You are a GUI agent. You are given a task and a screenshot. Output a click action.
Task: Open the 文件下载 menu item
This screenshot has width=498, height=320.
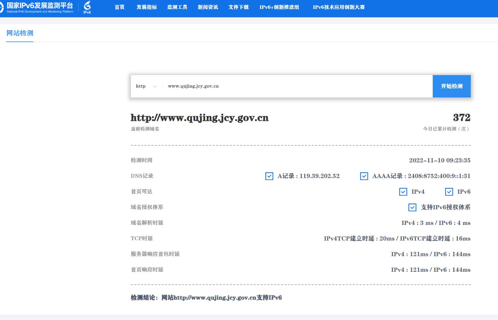pyautogui.click(x=238, y=7)
